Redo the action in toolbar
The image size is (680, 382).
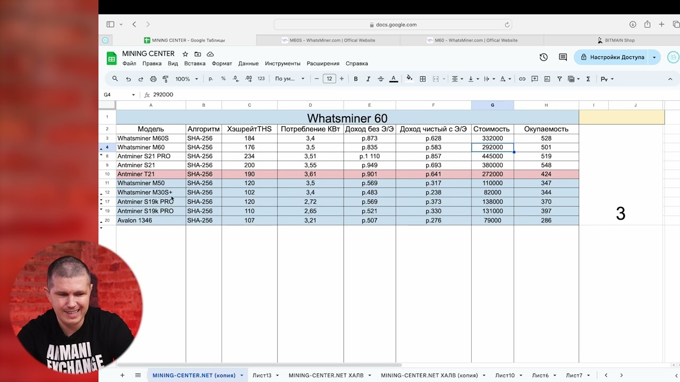[141, 79]
